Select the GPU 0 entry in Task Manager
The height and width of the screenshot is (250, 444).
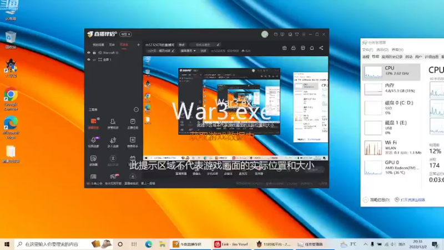[x=391, y=167]
